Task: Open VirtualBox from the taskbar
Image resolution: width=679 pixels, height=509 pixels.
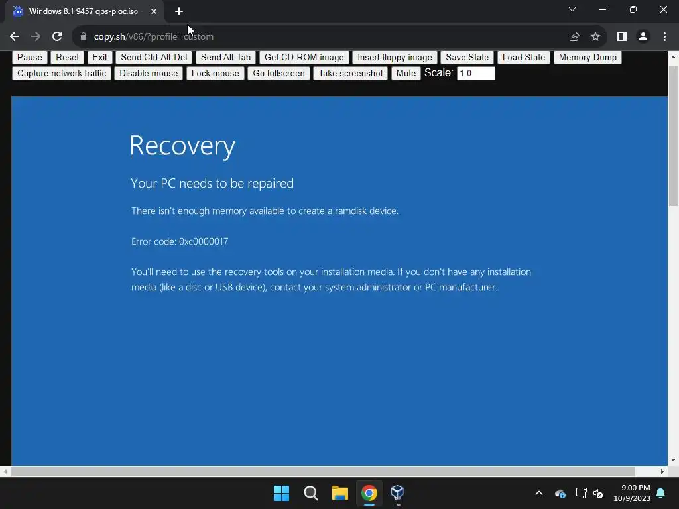Action: pyautogui.click(x=398, y=493)
